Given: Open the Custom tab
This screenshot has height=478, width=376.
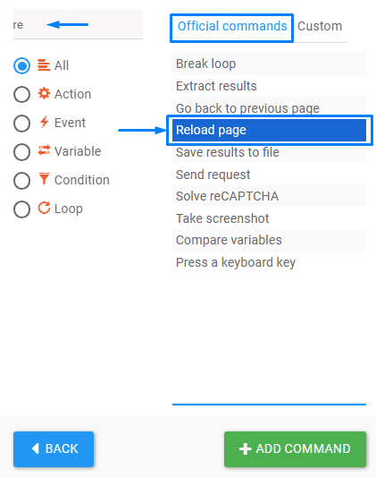Looking at the screenshot, I should 320,27.
